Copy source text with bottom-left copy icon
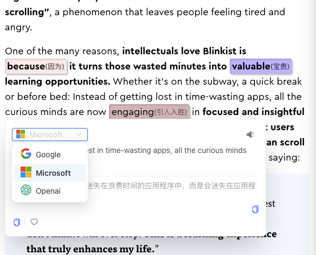Viewport: 316px width, 255px height. click(x=17, y=222)
